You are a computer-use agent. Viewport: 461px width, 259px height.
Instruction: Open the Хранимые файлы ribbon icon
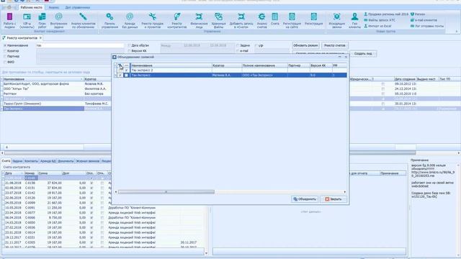point(218,20)
